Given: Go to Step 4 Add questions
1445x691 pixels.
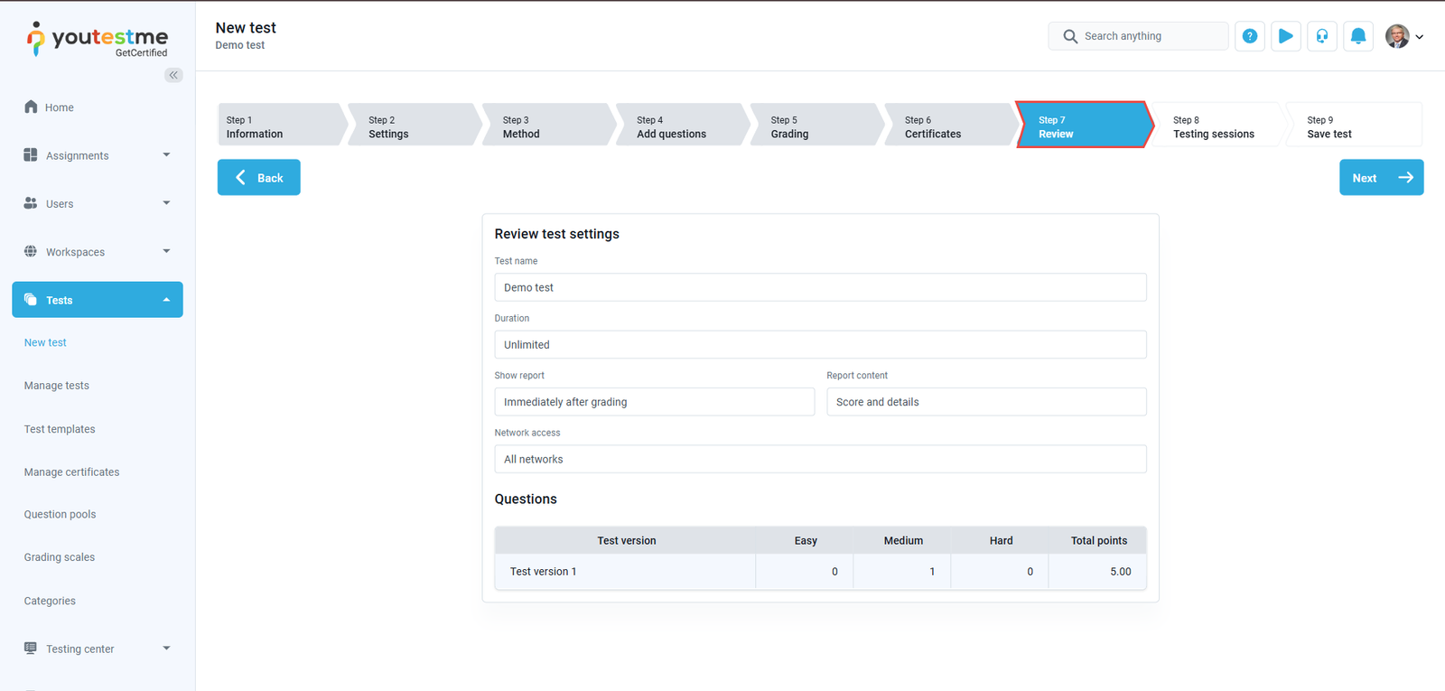Looking at the screenshot, I should (677, 126).
